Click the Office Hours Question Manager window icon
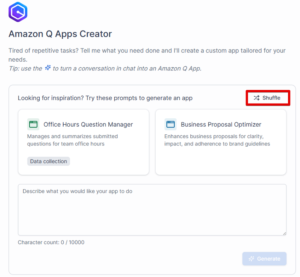Screen dimensions: 300x277 tap(33, 124)
